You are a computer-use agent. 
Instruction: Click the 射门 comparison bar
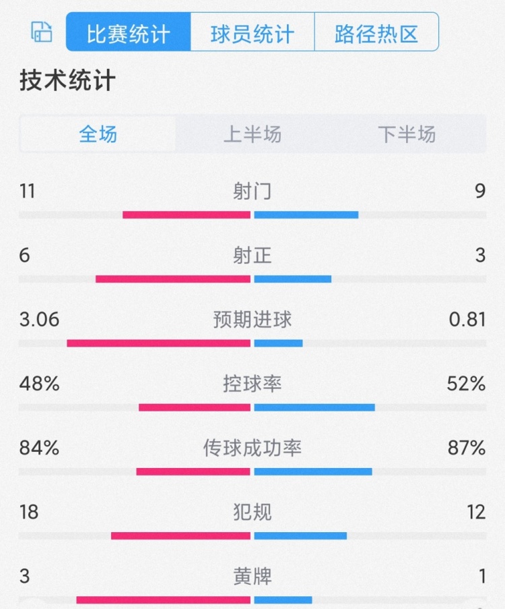tap(252, 214)
